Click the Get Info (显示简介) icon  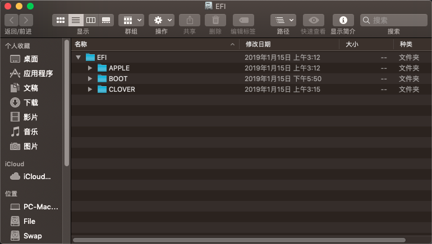click(343, 20)
